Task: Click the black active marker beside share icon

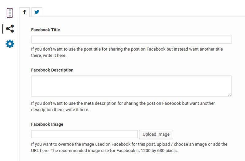Action: (x=3, y=29)
